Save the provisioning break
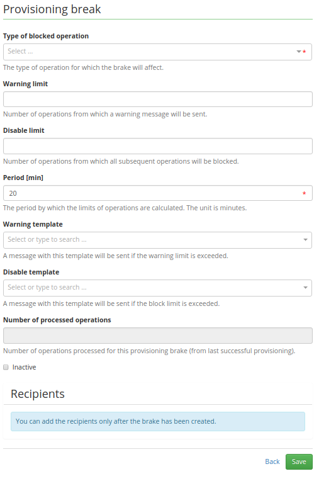319x481 pixels. click(299, 461)
